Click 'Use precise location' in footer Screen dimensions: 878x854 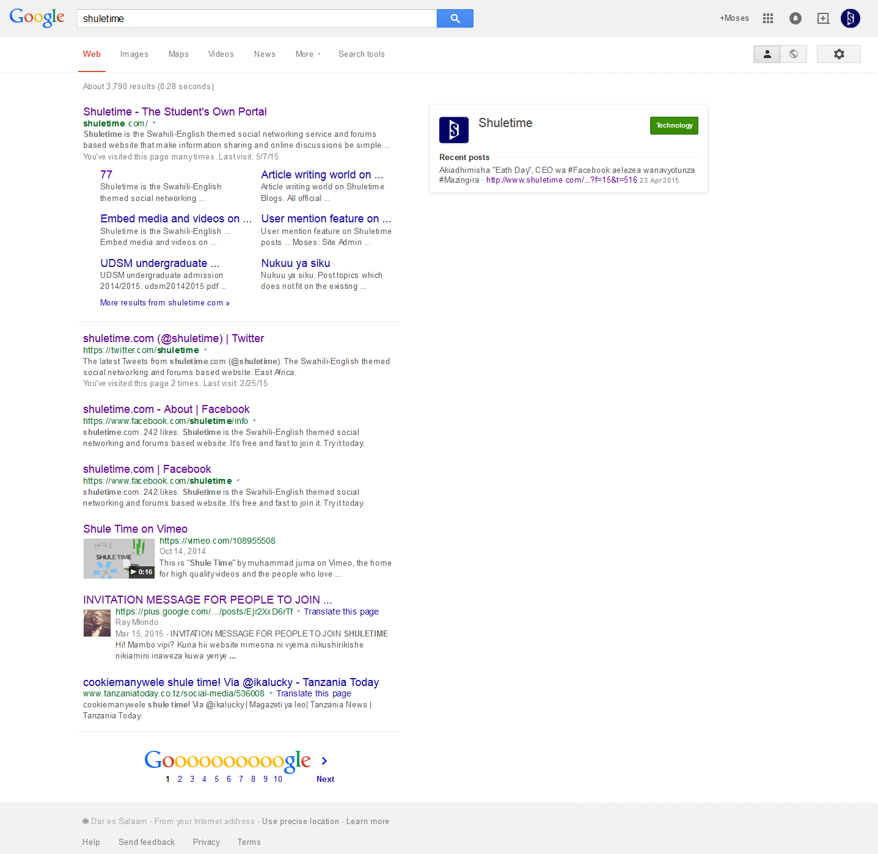tap(301, 822)
